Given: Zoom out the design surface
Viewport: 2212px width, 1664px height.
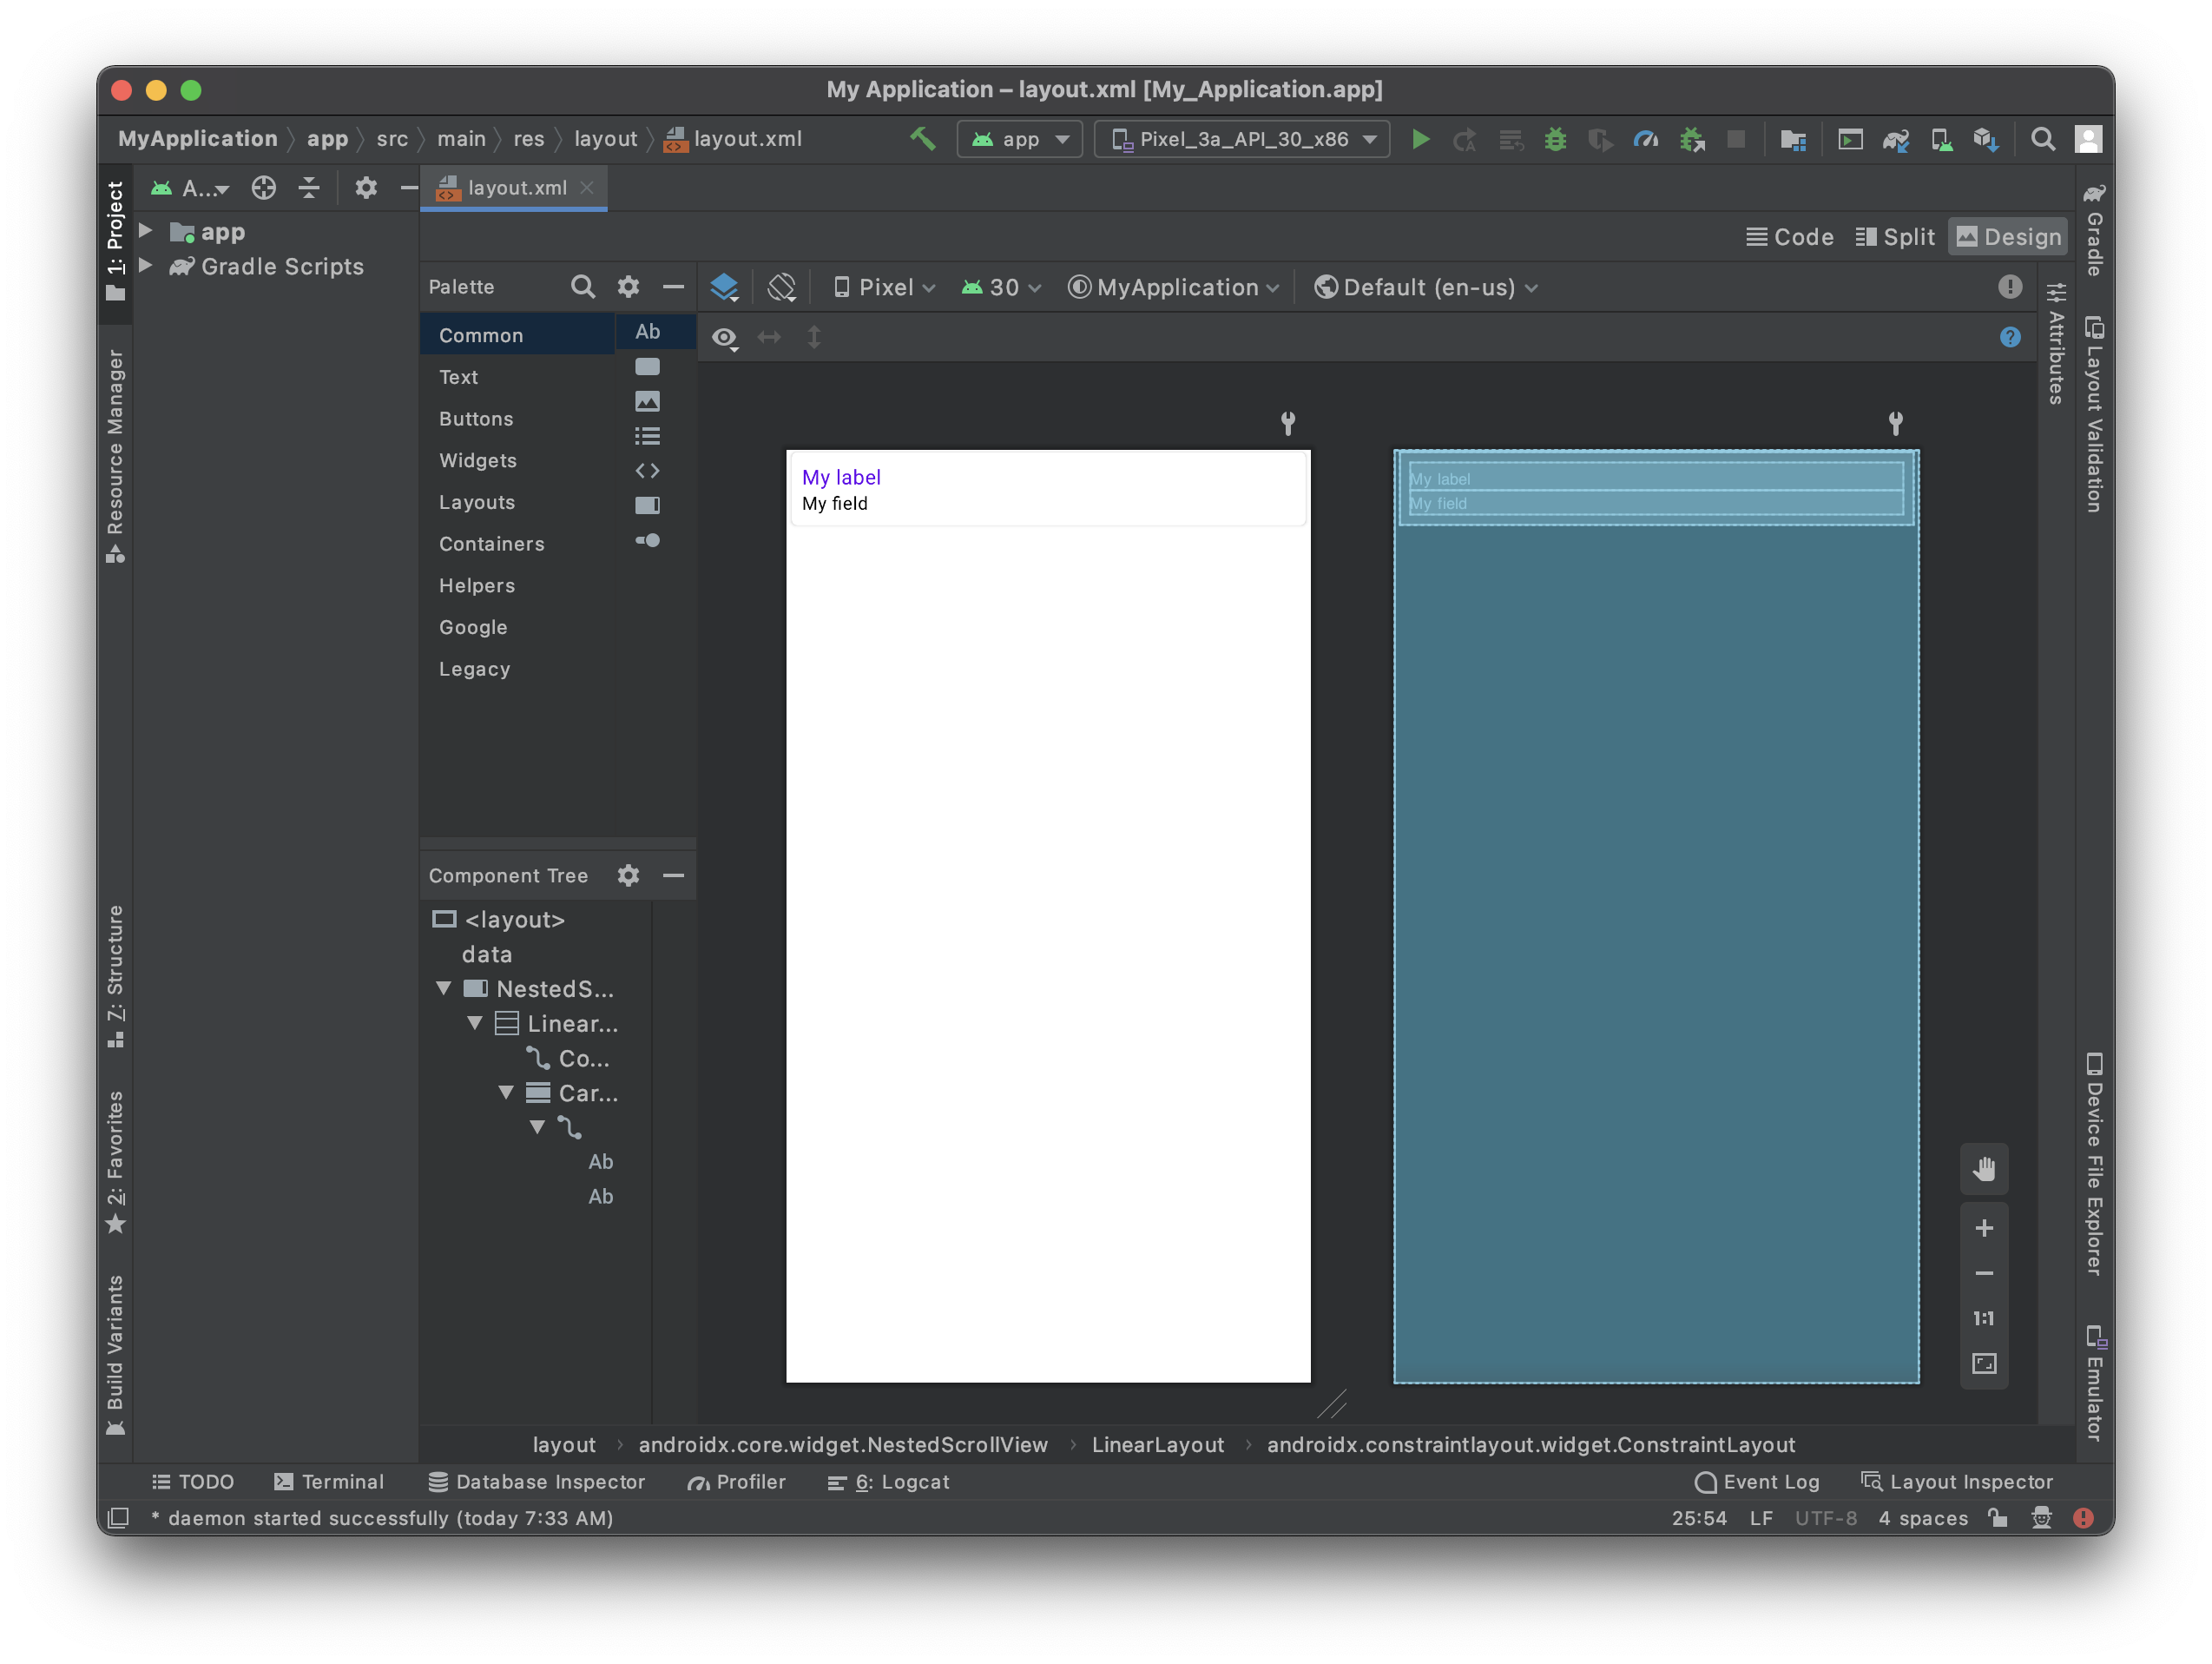Looking at the screenshot, I should point(1984,1273).
